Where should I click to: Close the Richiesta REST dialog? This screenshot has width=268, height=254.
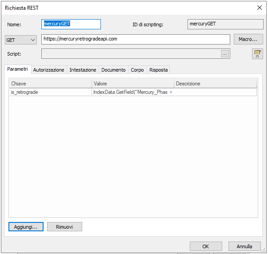(260, 8)
